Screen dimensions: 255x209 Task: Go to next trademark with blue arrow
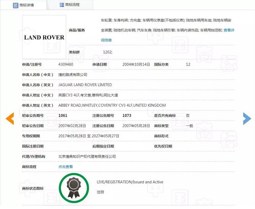247,119
